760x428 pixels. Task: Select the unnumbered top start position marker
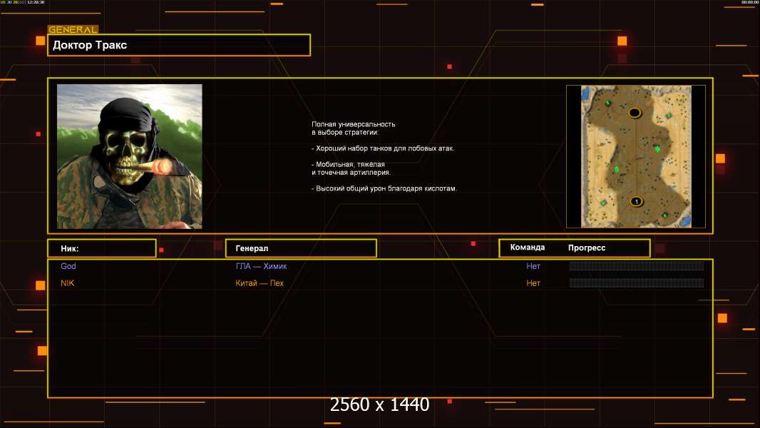click(635, 113)
